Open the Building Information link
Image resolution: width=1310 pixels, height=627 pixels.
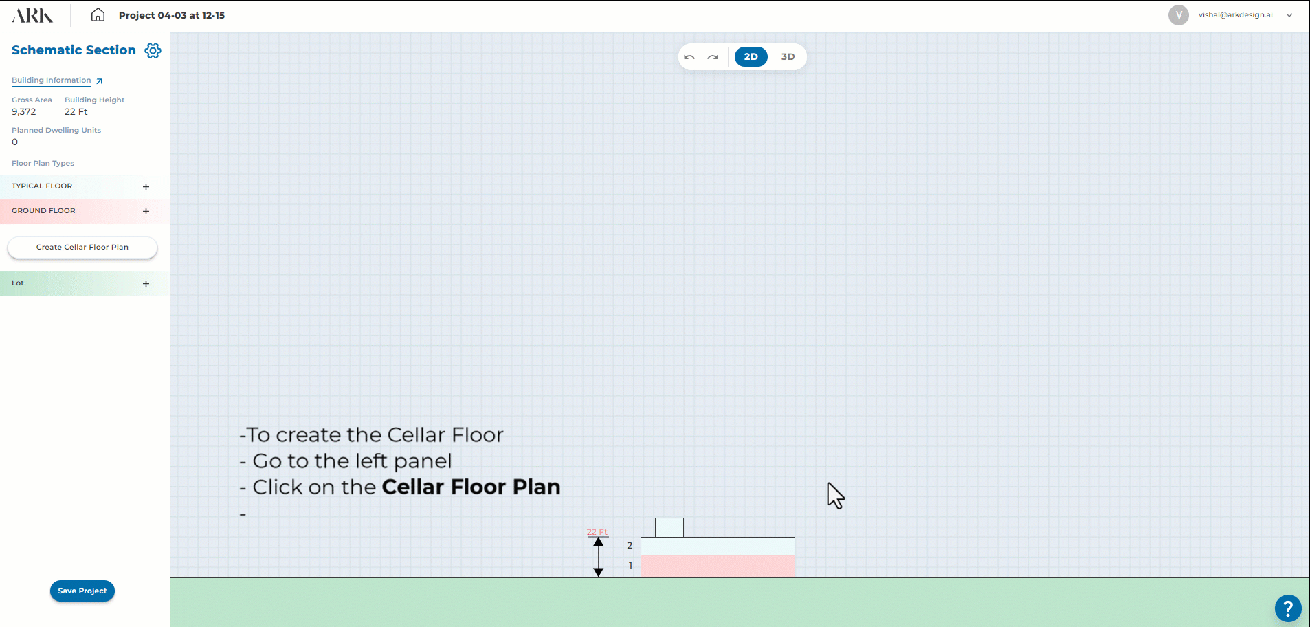(x=51, y=80)
